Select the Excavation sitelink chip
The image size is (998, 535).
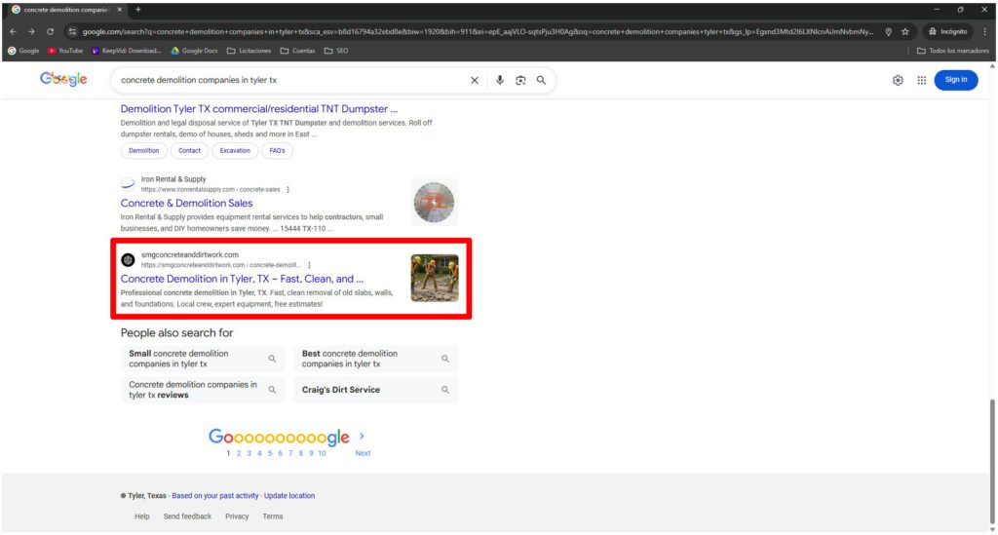click(235, 151)
